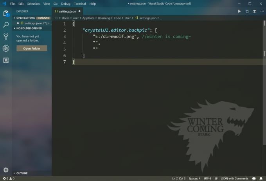
Task: Click line number 7 in gutter
Action: pyautogui.click(x=65, y=62)
